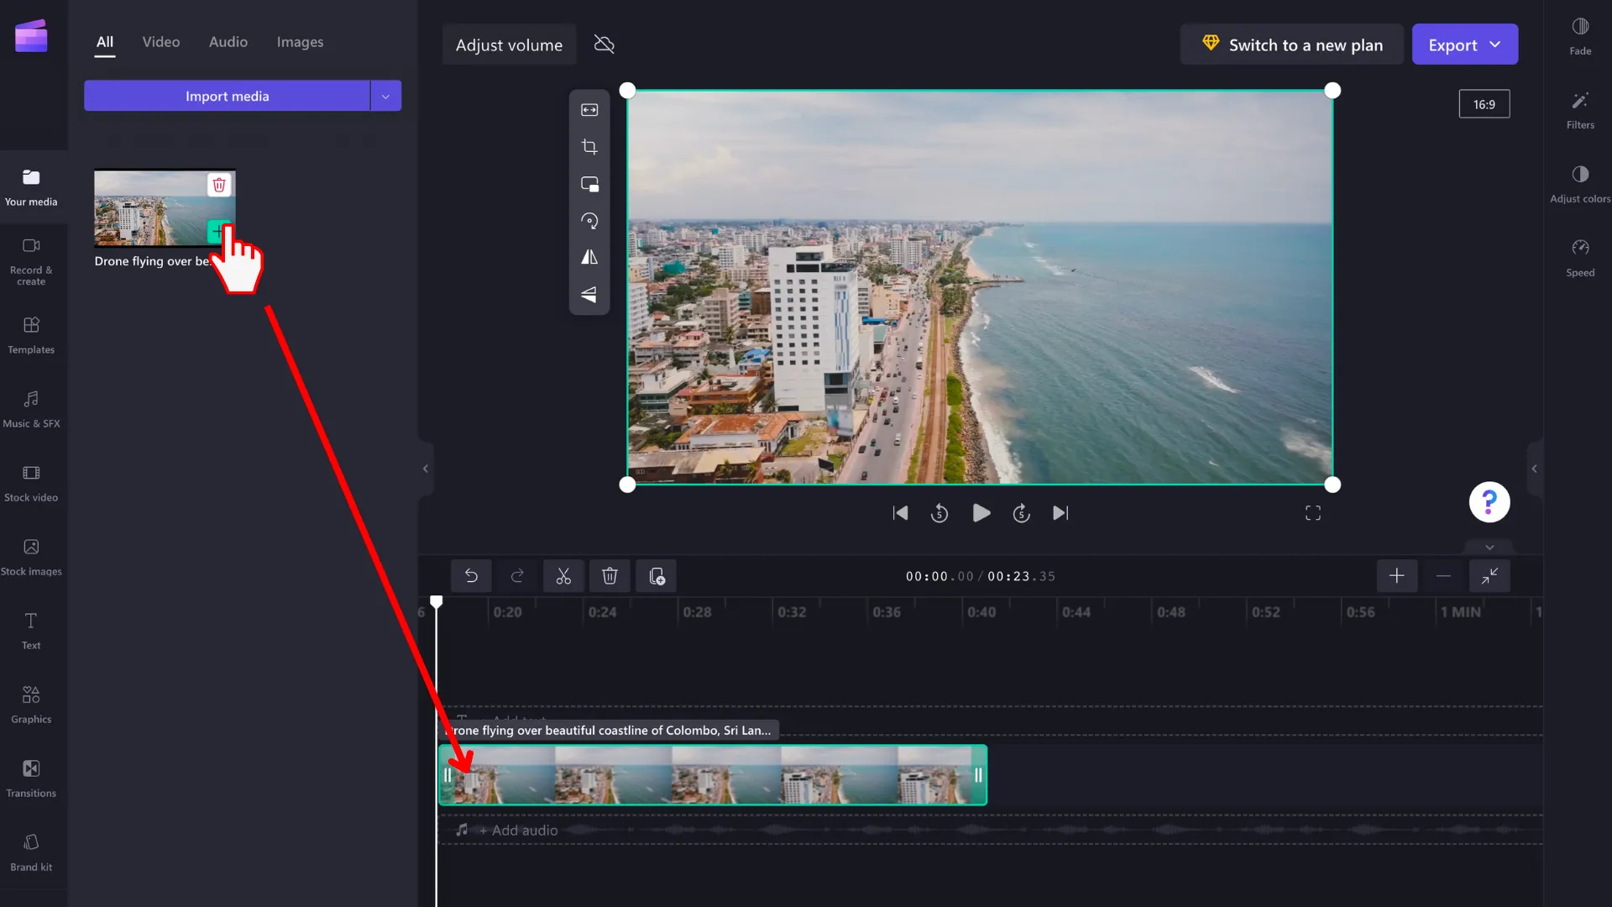
Task: Open the Filters property panel
Action: click(1580, 110)
